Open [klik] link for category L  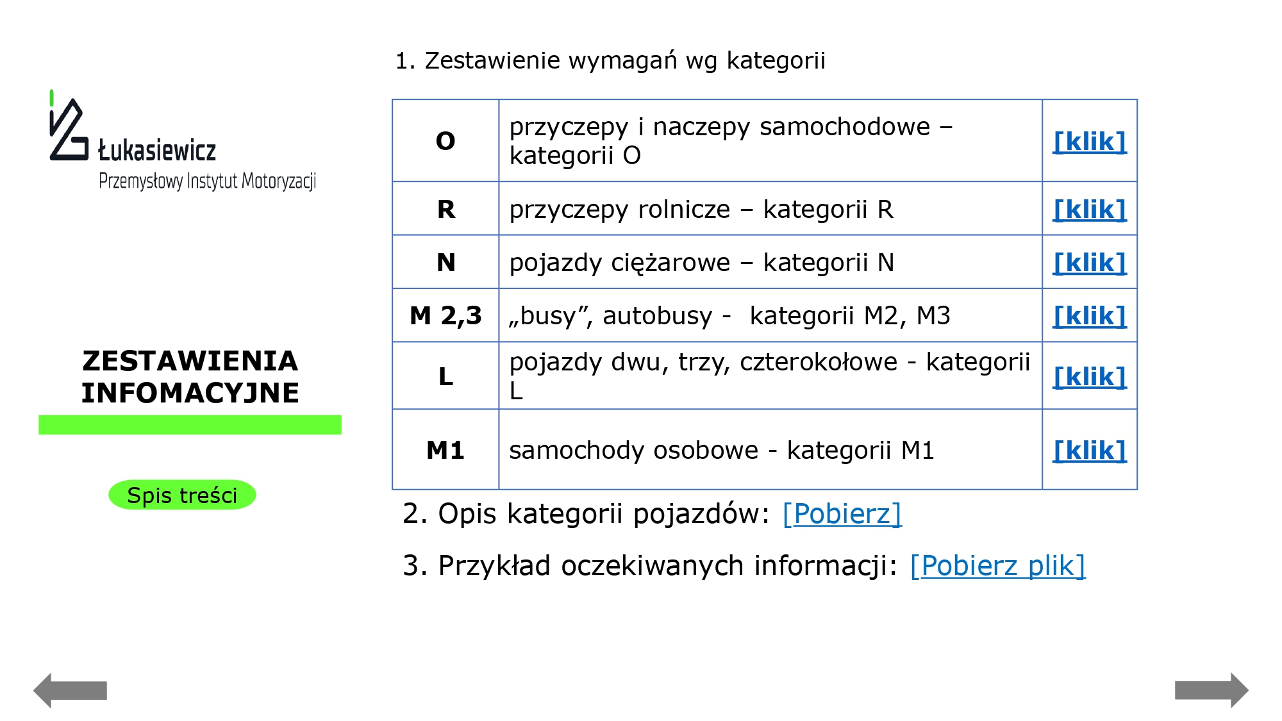[1090, 376]
